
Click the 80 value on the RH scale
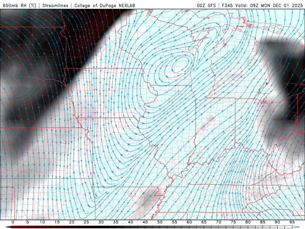point(248,222)
